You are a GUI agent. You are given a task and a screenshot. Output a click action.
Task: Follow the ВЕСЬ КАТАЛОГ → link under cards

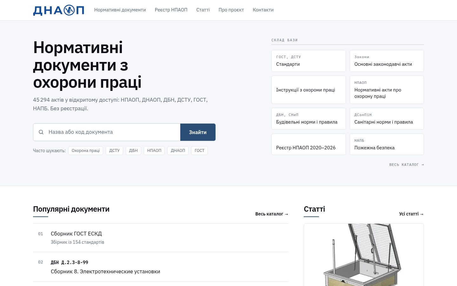(407, 165)
